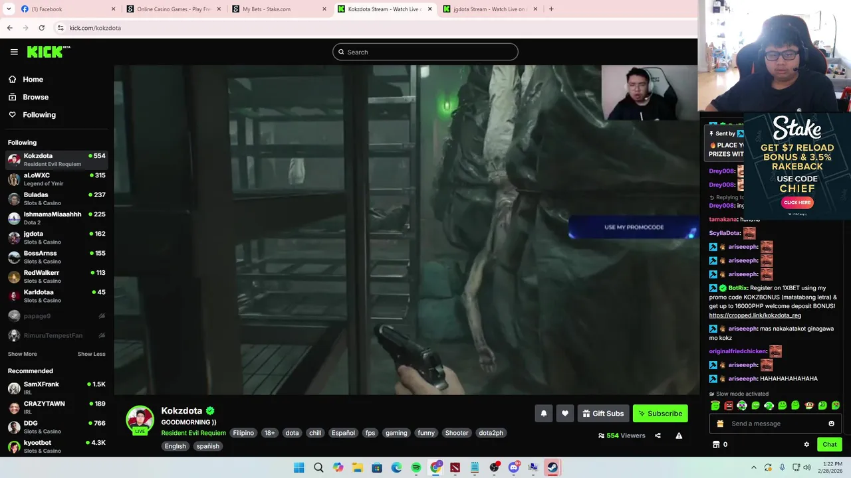Open BossArnss channel in sidebar
The width and height of the screenshot is (851, 478).
click(x=57, y=257)
